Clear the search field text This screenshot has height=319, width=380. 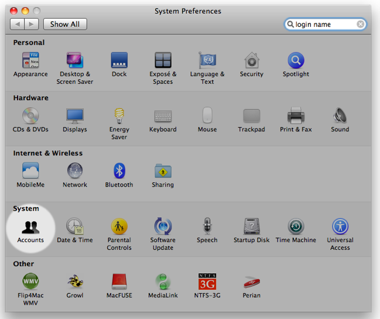(x=361, y=25)
